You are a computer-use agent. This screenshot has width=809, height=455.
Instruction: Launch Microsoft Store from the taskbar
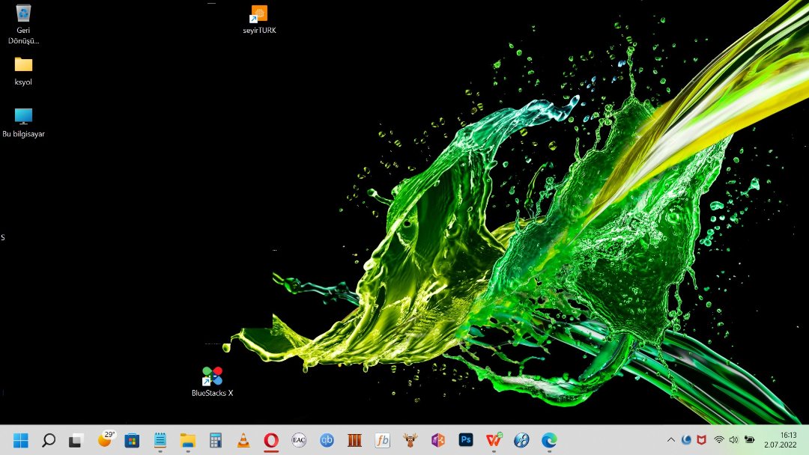point(133,440)
